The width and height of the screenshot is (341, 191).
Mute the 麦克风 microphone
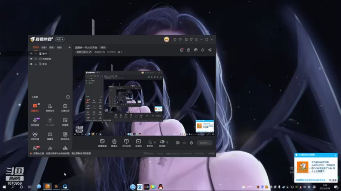pyautogui.click(x=150, y=143)
